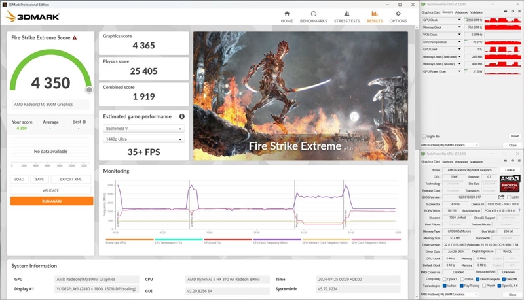The width and height of the screenshot is (524, 300).
Task: Click the BIOS Version share/export icon
Action: tap(501, 197)
